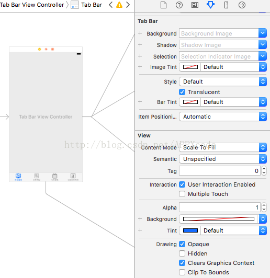Open Semantic Unspecified popup
Screen dimensions: 270x278
(223, 159)
